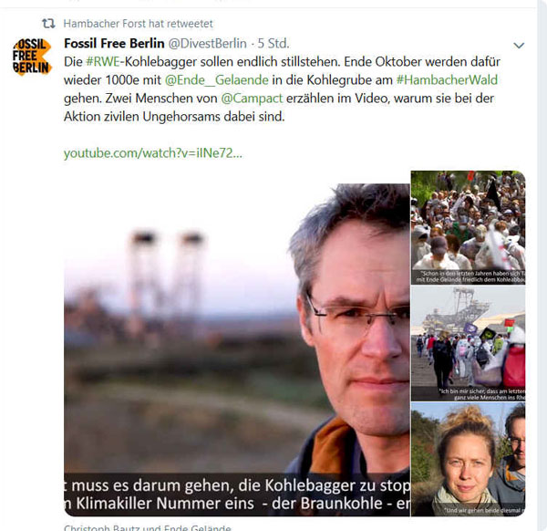The image size is (547, 531).
Task: Open the thumbnail of woman with hair bun
Action: pos(469,459)
